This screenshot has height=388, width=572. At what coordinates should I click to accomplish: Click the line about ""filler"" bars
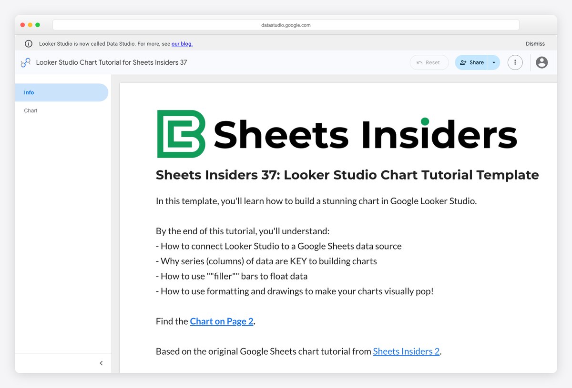pos(232,276)
